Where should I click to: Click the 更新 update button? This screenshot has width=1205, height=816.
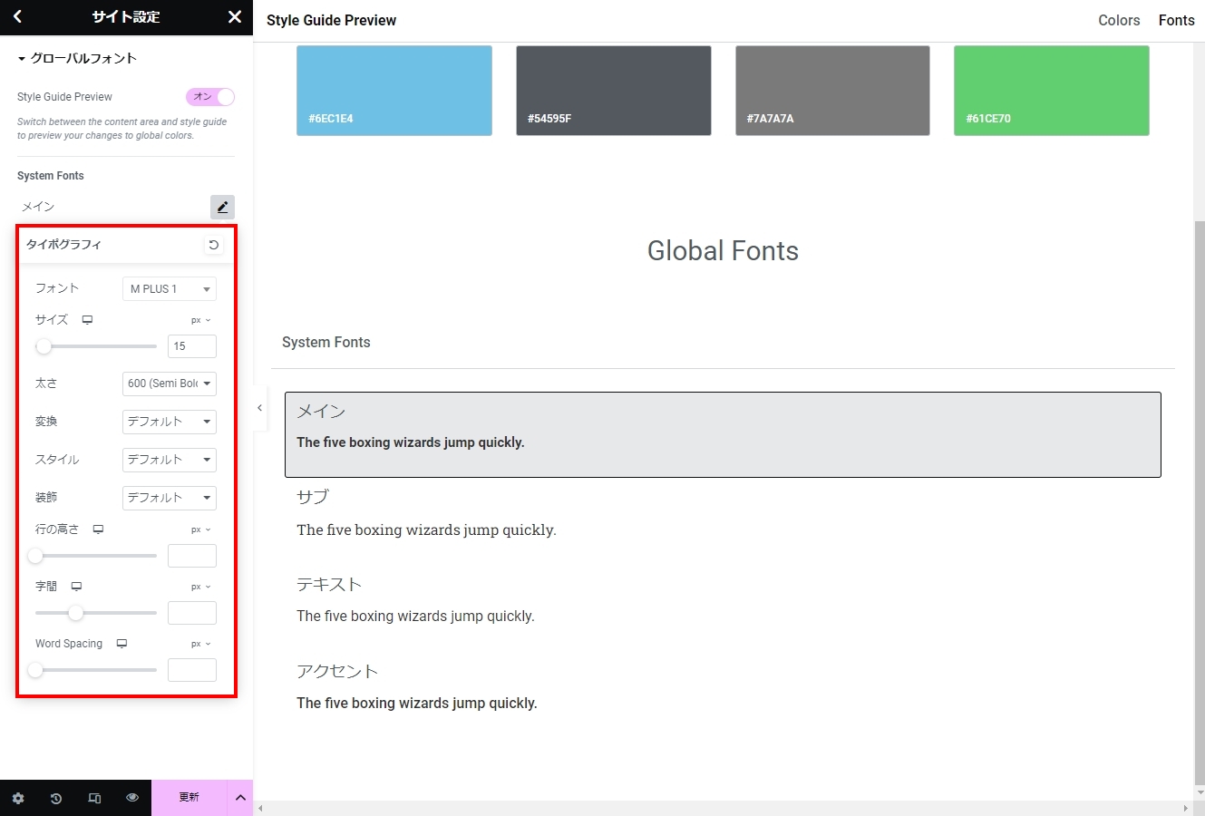(x=189, y=798)
